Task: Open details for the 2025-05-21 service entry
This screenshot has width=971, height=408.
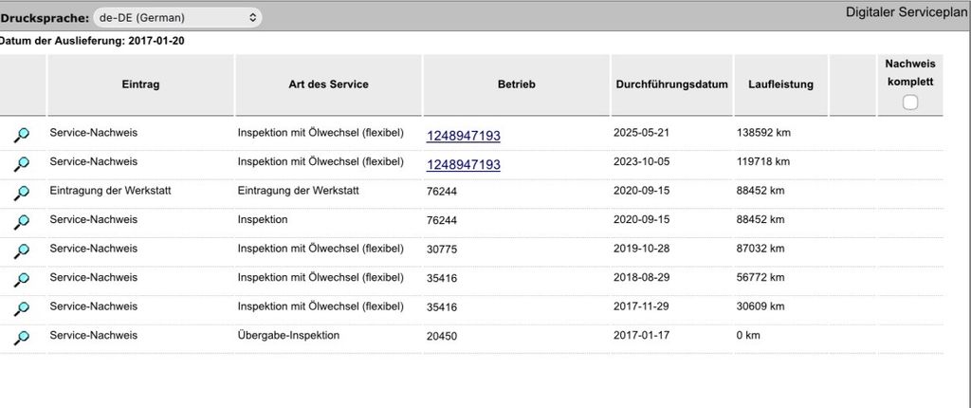Action: (22, 135)
